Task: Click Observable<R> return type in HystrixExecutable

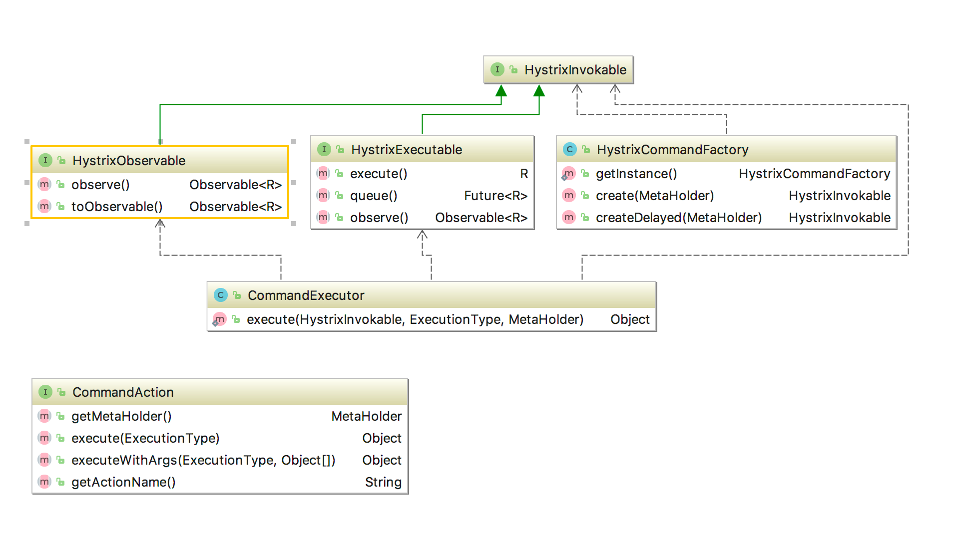Action: pyautogui.click(x=481, y=218)
